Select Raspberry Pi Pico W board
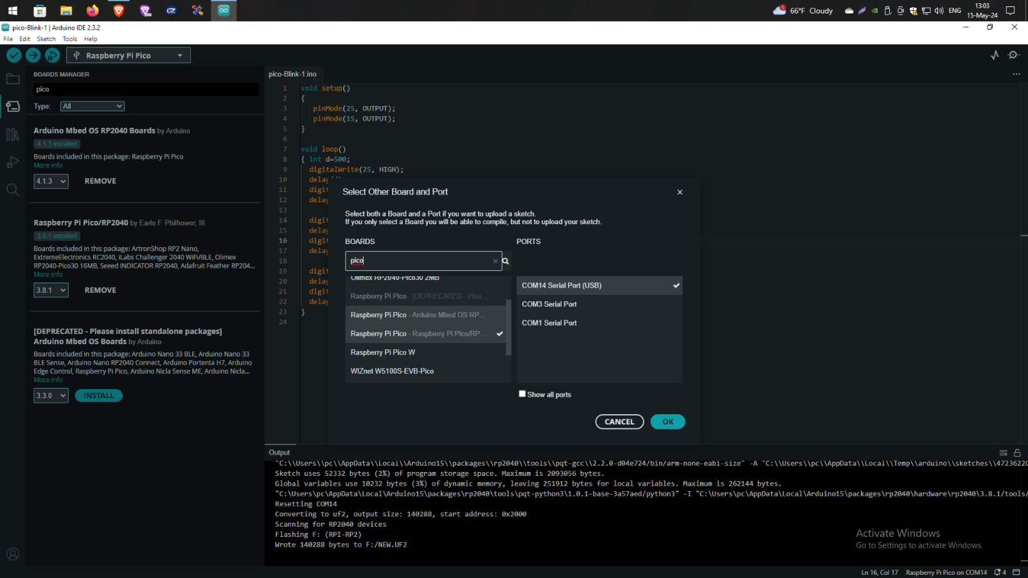 click(426, 352)
